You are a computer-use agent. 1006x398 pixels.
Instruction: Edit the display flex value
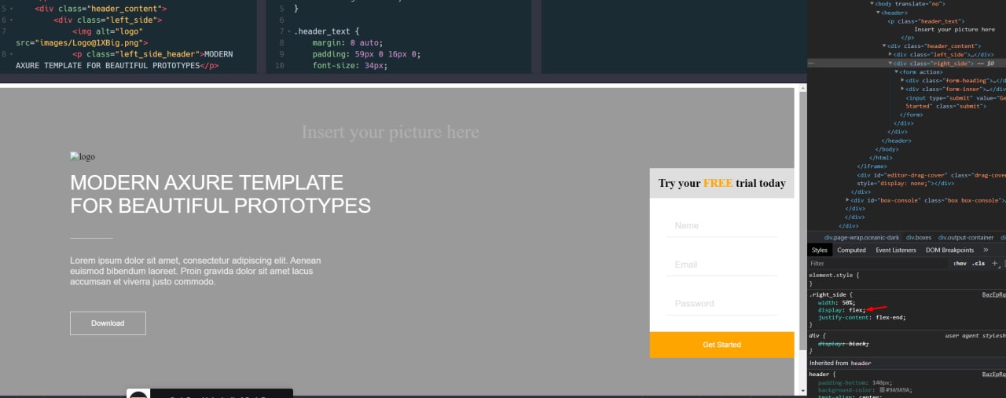[855, 310]
